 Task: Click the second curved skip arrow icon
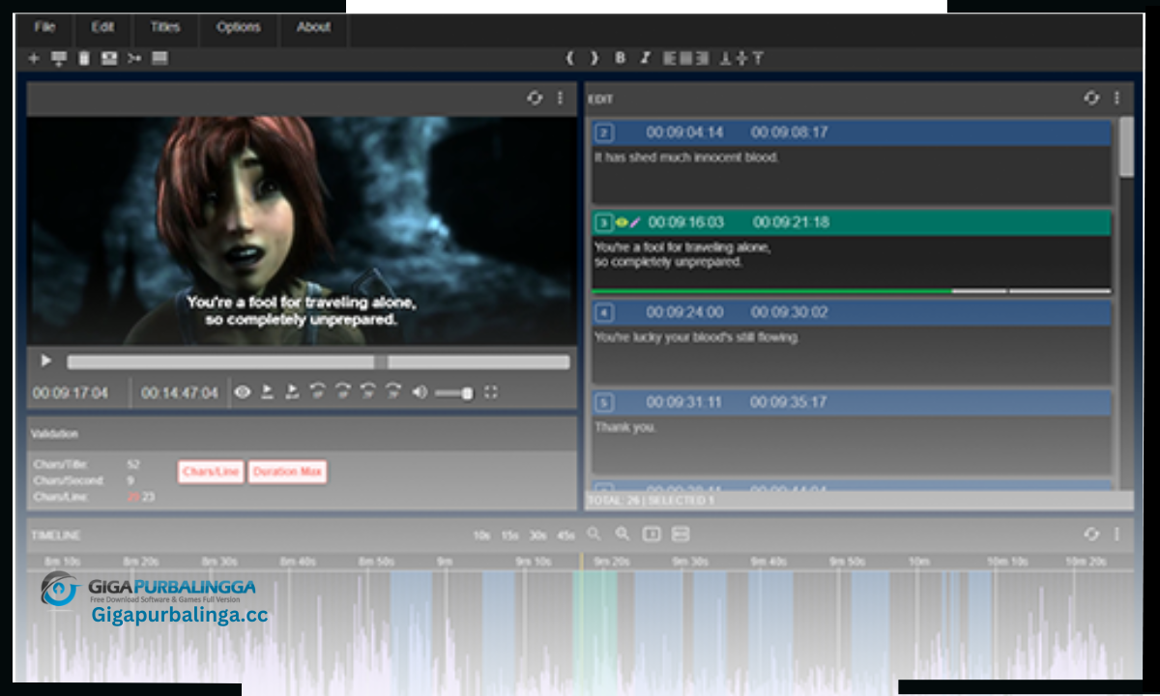(342, 392)
